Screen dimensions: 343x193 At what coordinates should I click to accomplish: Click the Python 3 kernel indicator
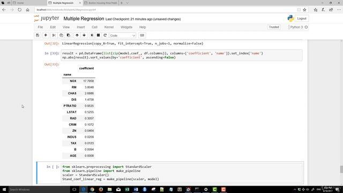pos(299,27)
